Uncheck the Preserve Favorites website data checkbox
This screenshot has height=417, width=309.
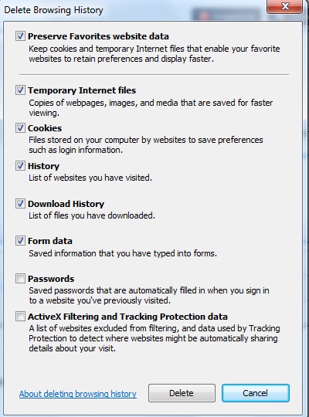pyautogui.click(x=20, y=36)
